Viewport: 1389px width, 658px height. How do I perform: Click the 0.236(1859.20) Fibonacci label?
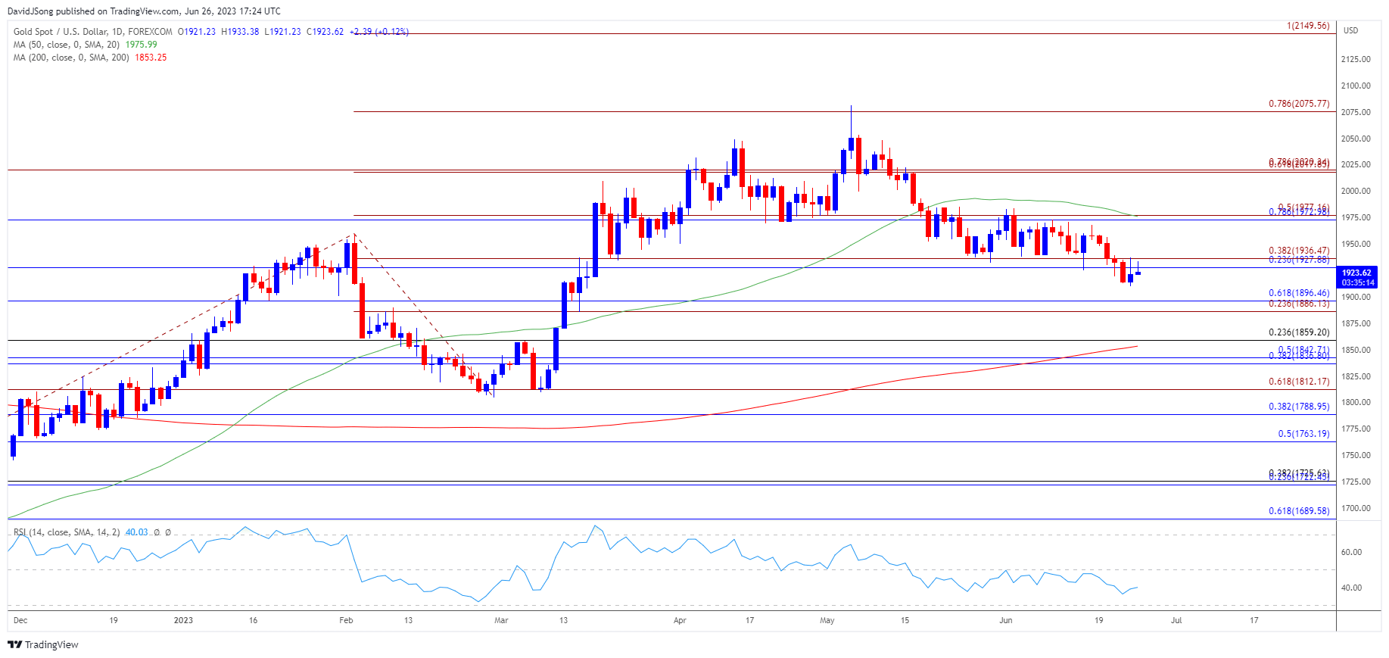click(1299, 332)
